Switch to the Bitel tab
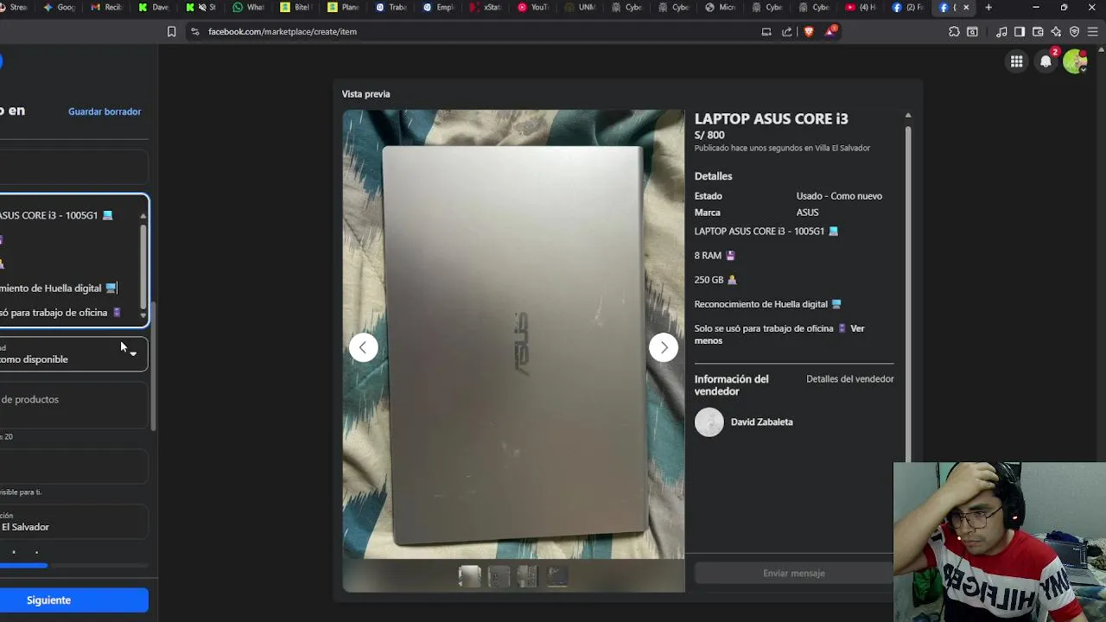The width and height of the screenshot is (1106, 622). click(296, 8)
